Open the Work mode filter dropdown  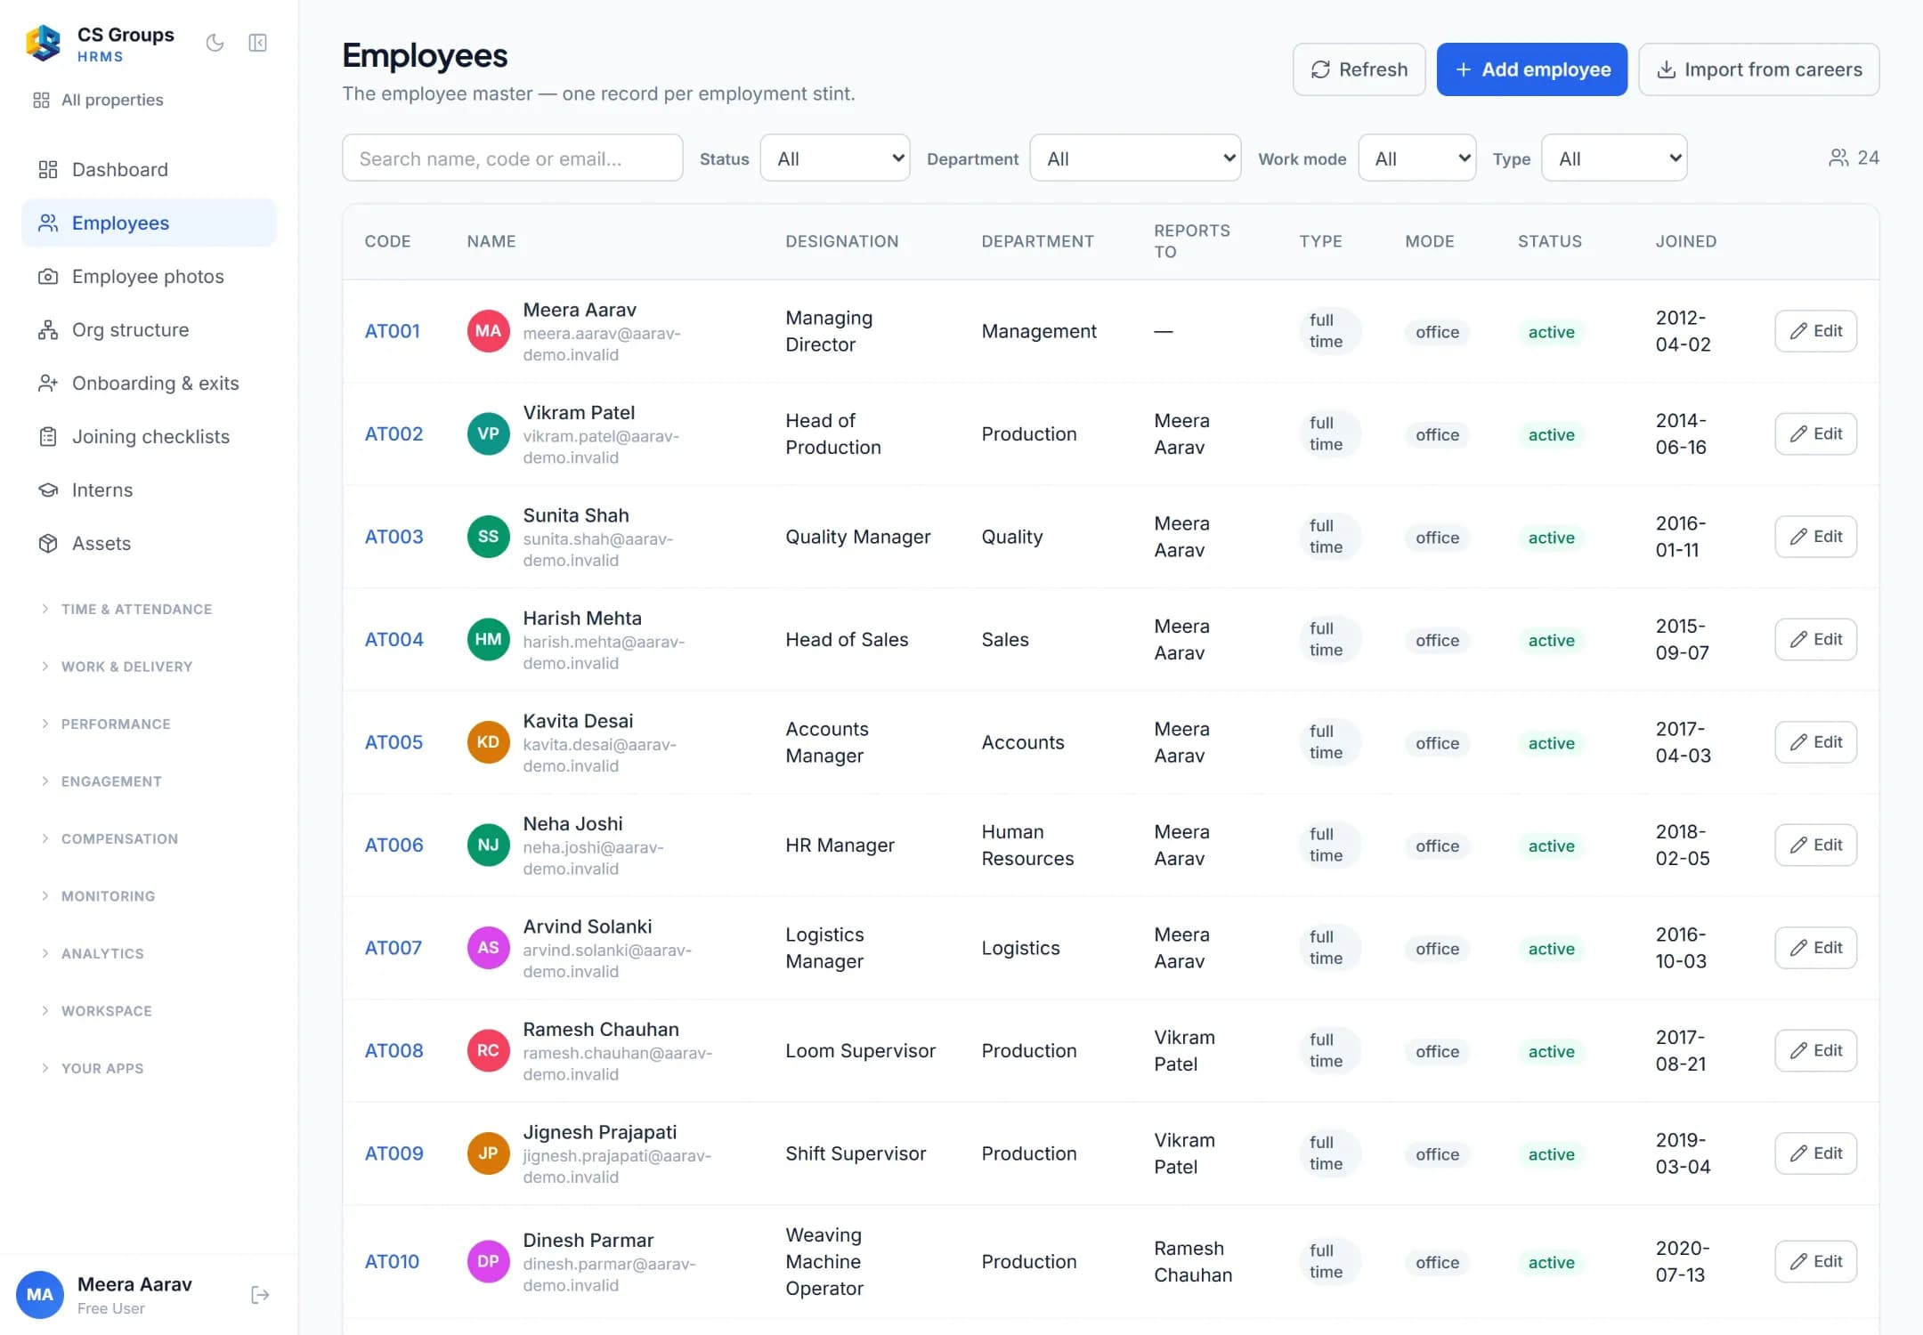1417,158
